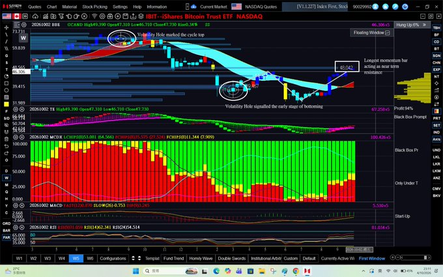Open the NASDAQ Quotes dropdown

(x=261, y=7)
